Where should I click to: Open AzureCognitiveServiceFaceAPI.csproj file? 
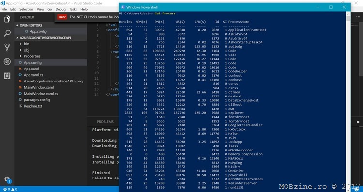click(50, 81)
